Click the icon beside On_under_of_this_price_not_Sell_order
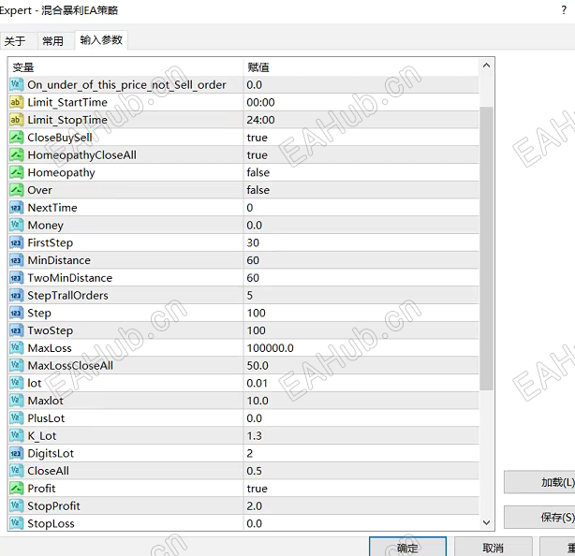 coord(16,84)
